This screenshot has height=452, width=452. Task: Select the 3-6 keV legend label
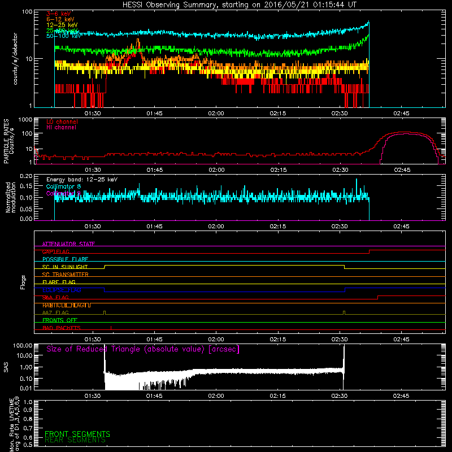coord(59,14)
